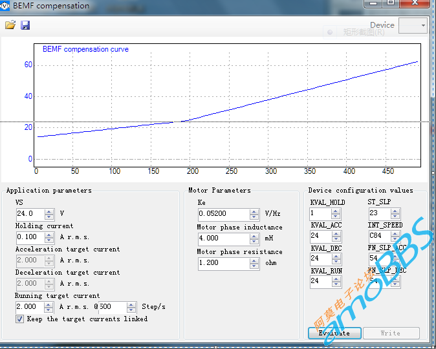This screenshot has height=349, width=436.
Task: Click the disabled Write button
Action: (391, 333)
